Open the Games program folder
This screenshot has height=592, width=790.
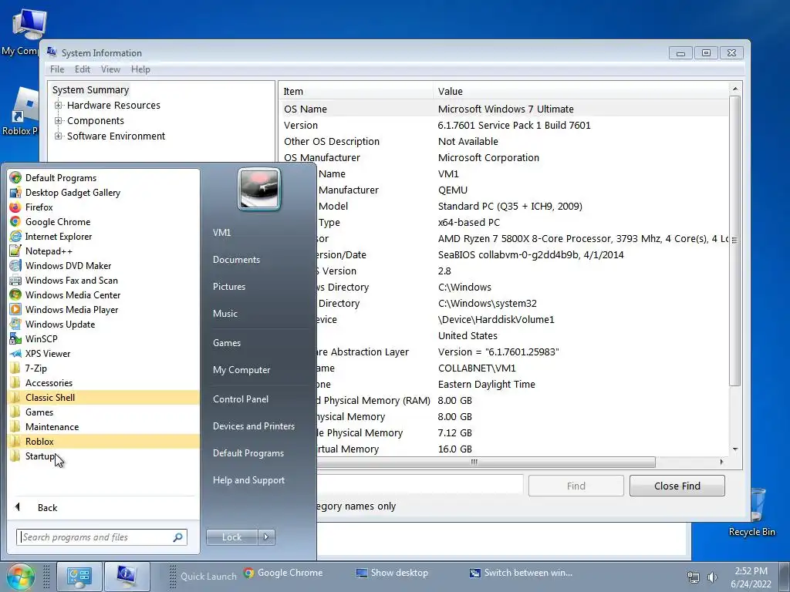tap(103, 412)
